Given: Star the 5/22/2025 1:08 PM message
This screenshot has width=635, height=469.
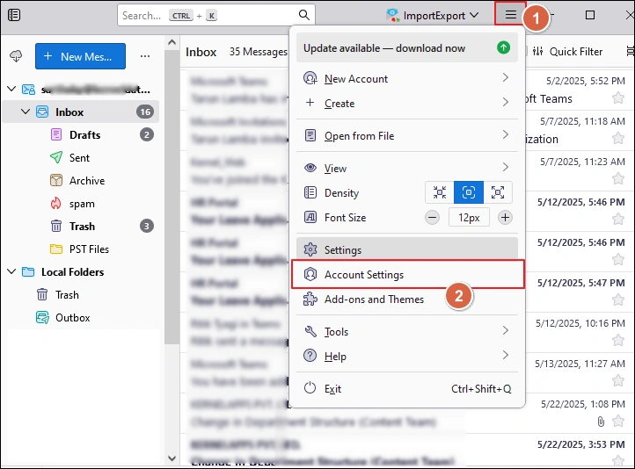Looking at the screenshot, I should (618, 421).
